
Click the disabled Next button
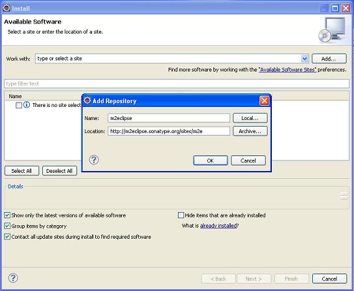[x=254, y=279]
